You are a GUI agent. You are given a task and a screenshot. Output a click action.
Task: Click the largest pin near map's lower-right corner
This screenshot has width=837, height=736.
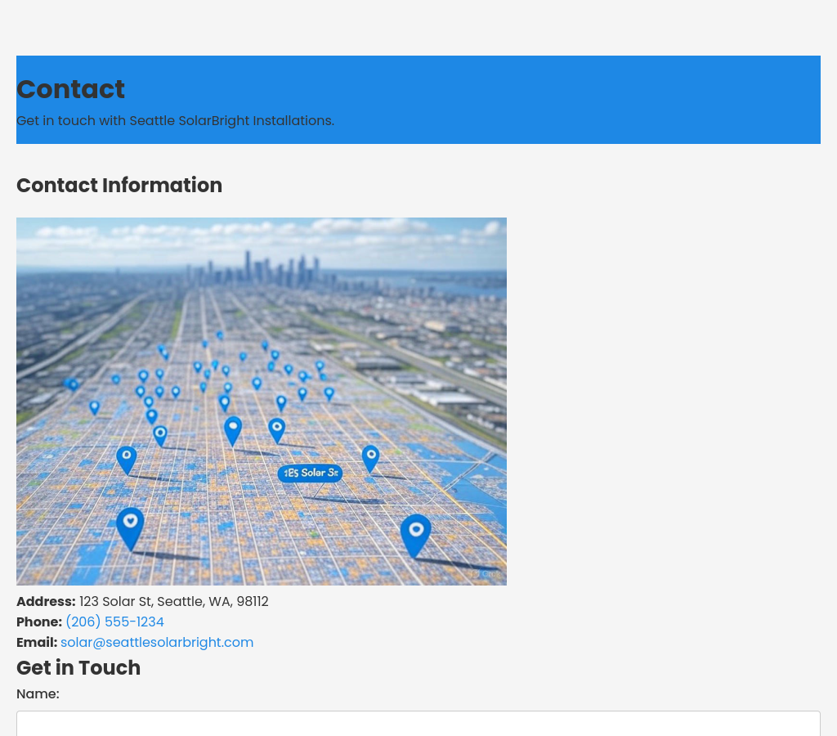pos(415,533)
